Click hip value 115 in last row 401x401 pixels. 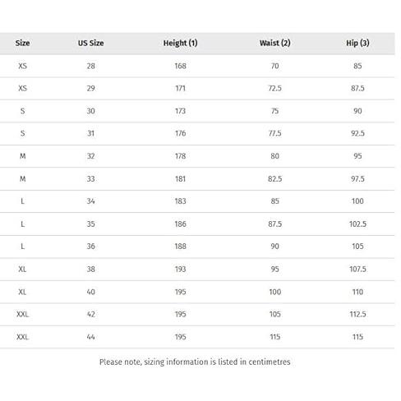[x=357, y=337]
